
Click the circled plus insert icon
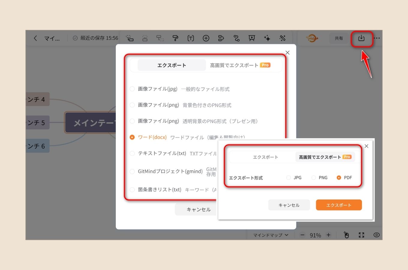(206, 38)
